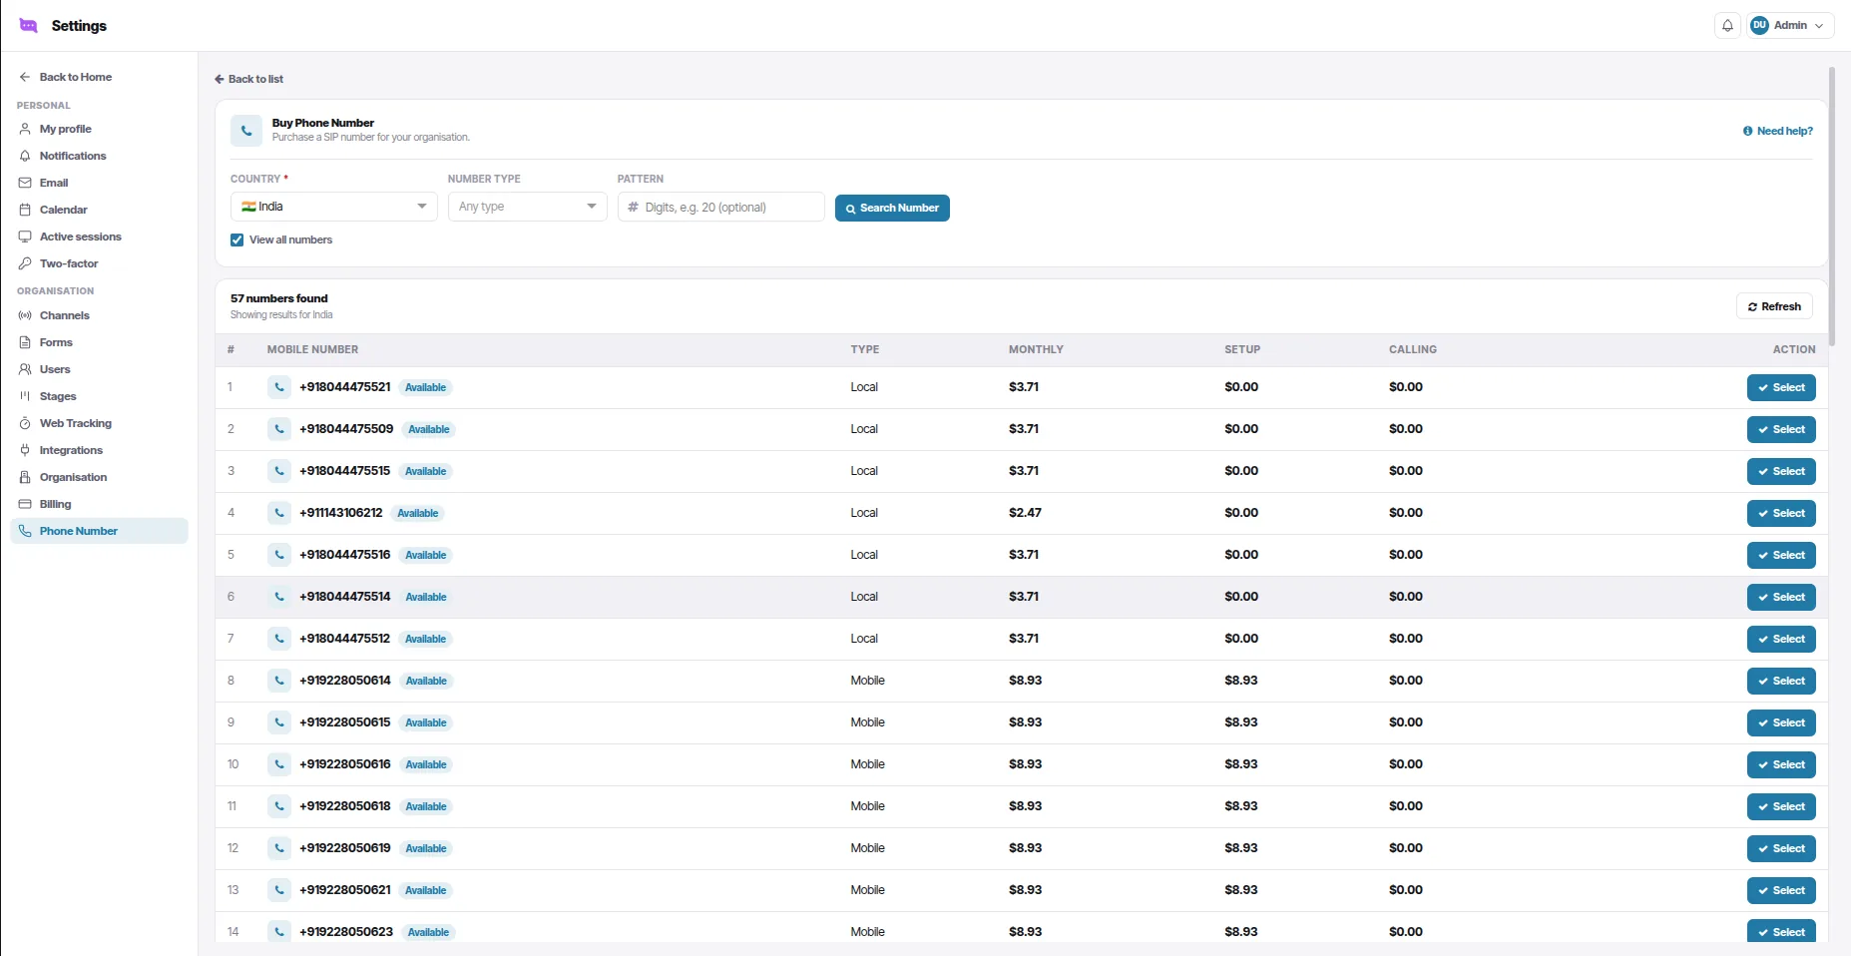Click the Search Number button
Image resolution: width=1851 pixels, height=956 pixels.
pos(892,208)
